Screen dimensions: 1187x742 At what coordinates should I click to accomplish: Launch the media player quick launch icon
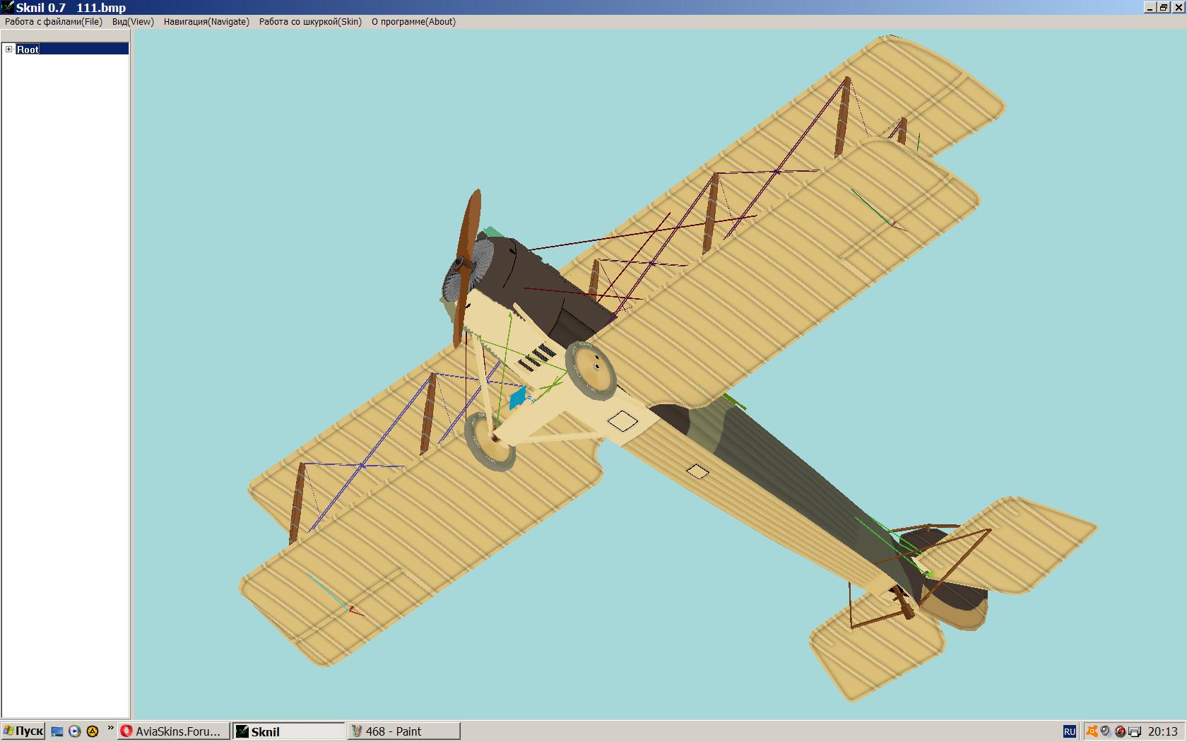pyautogui.click(x=74, y=731)
